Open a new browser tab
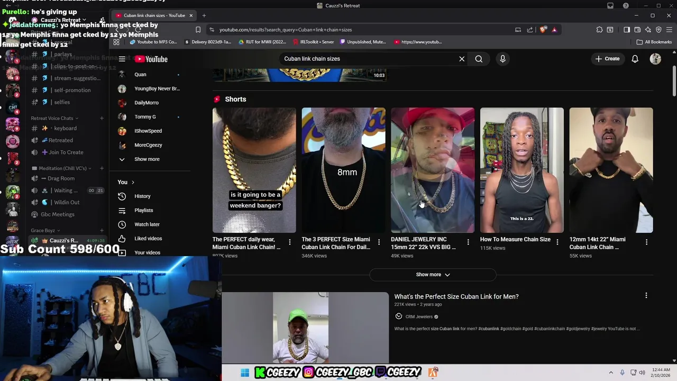Image resolution: width=677 pixels, height=381 pixels. [204, 15]
